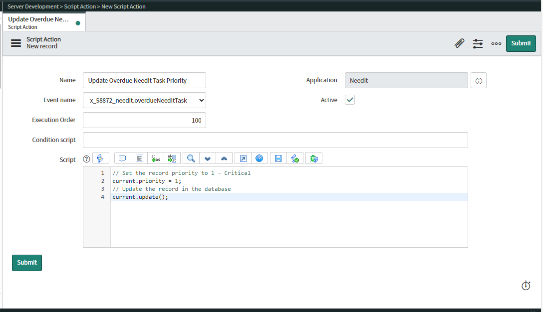Click the paperclip attachments icon
The image size is (543, 312).
[459, 43]
